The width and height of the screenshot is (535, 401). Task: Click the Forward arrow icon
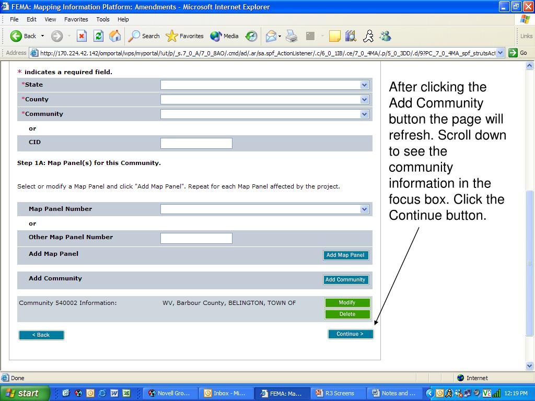[57, 36]
